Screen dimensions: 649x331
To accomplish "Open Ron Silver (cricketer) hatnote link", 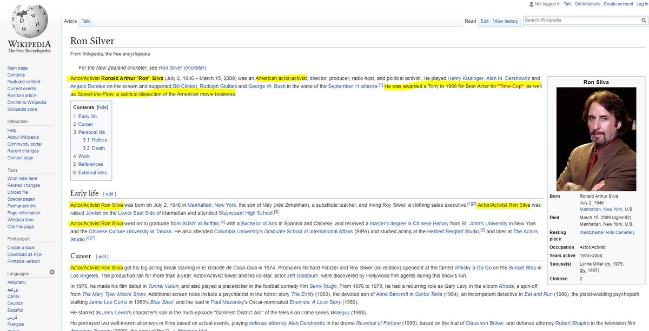I will coord(183,68).
